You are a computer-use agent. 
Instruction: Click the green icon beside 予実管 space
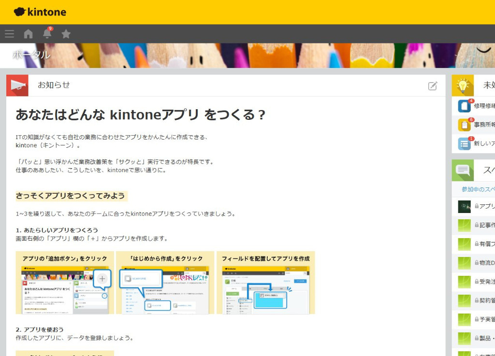465,320
